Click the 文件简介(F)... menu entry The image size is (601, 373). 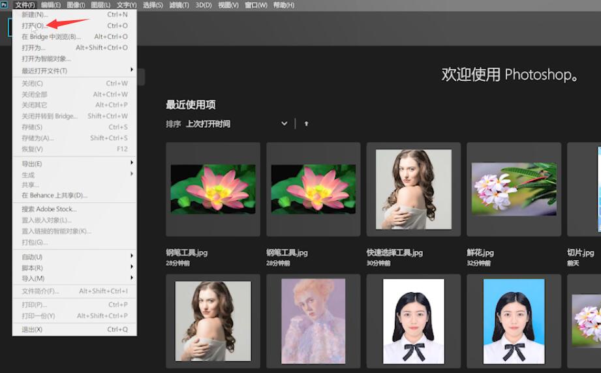tap(74, 291)
